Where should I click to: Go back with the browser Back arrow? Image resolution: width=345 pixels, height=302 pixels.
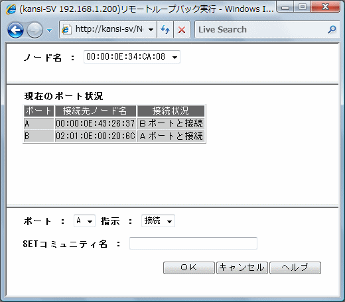(x=15, y=30)
